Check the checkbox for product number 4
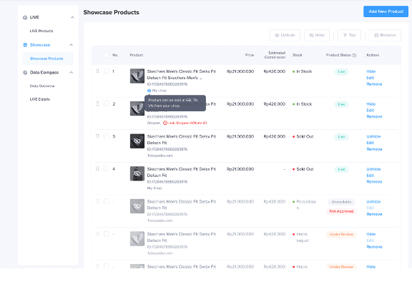 tap(106, 168)
